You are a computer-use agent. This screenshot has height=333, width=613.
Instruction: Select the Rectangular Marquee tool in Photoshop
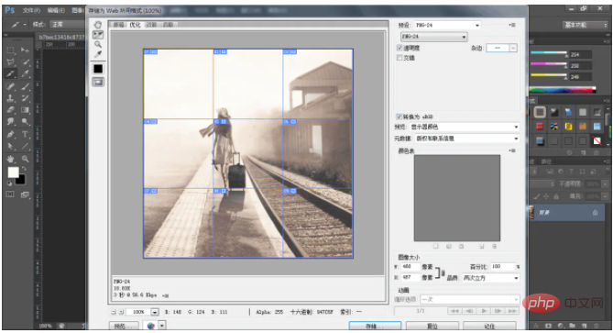click(11, 50)
